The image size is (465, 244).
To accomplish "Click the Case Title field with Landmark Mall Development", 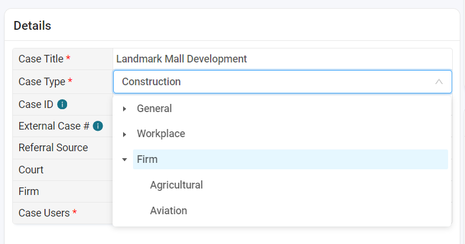I will click(282, 59).
